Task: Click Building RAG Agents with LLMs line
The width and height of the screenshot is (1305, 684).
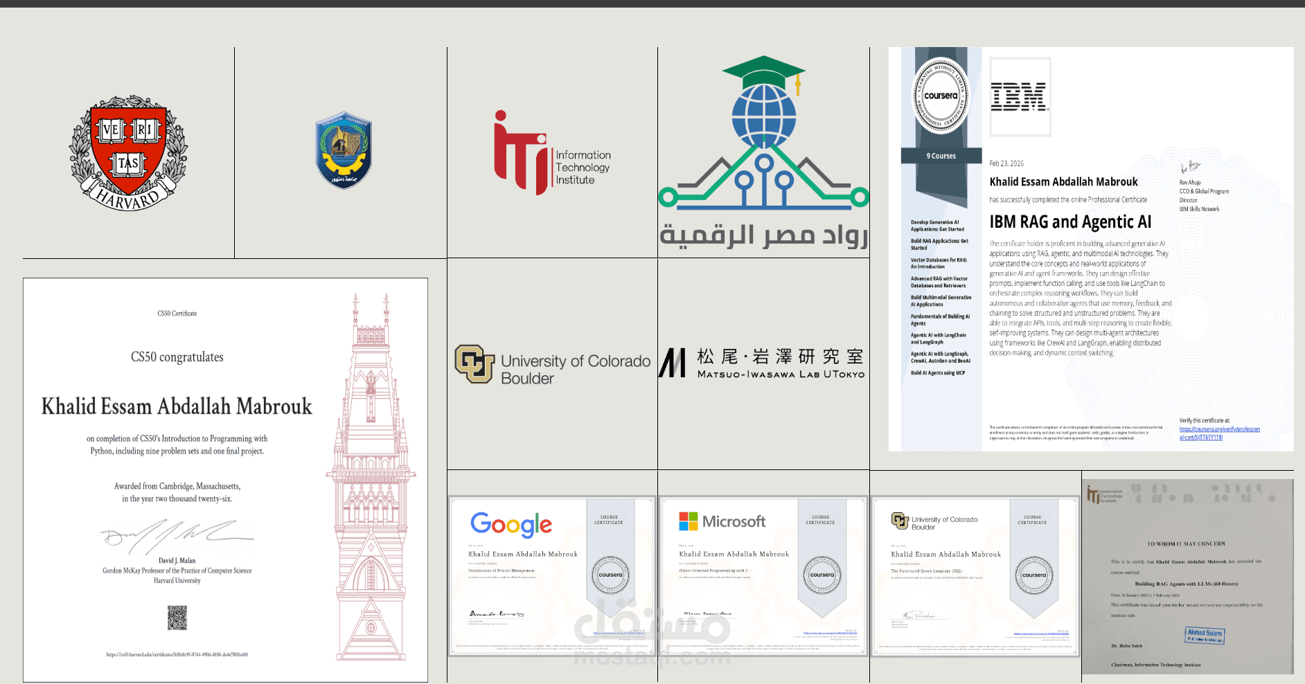Action: pyautogui.click(x=1186, y=584)
